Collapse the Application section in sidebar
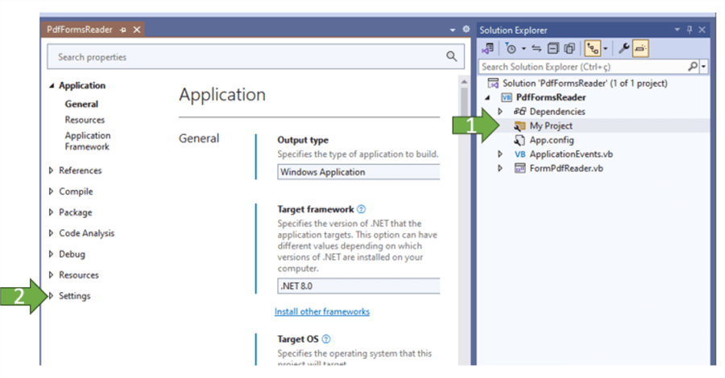Image resolution: width=725 pixels, height=378 pixels. tap(52, 86)
